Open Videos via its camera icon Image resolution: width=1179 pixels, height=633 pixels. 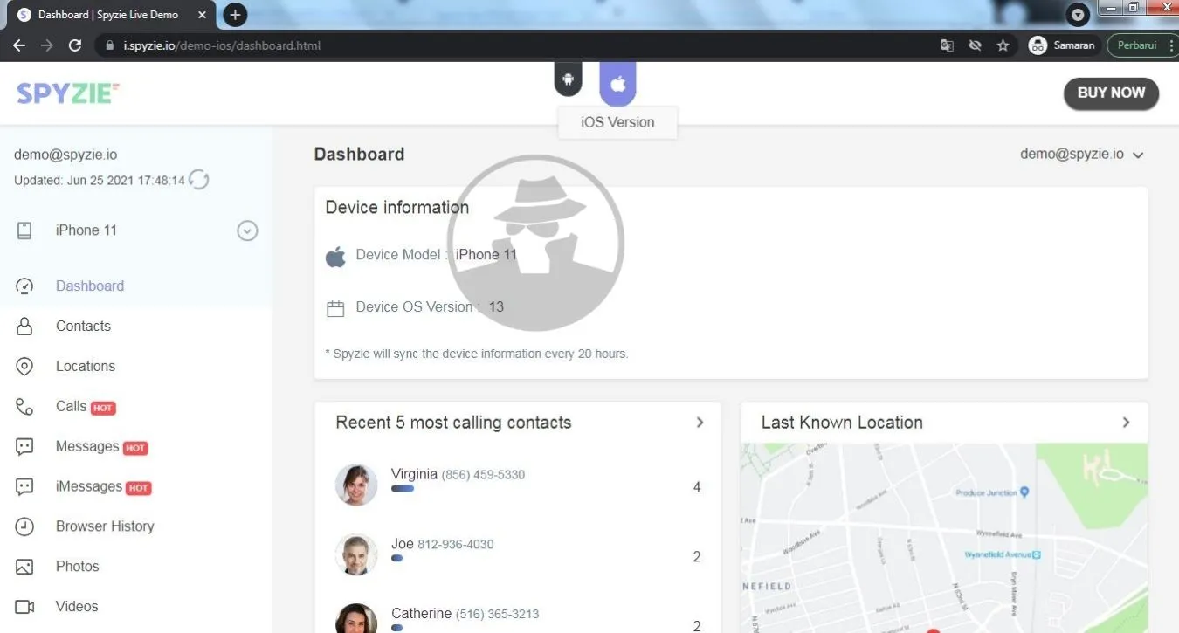(24, 607)
